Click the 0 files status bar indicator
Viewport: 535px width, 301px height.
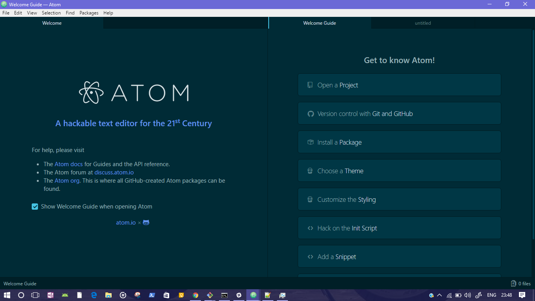coord(521,283)
